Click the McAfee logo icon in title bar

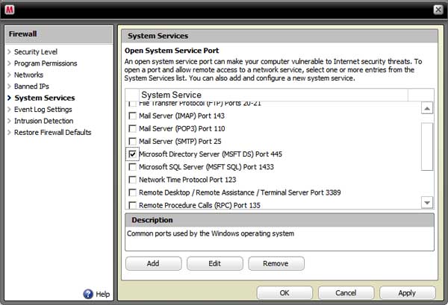click(10, 9)
